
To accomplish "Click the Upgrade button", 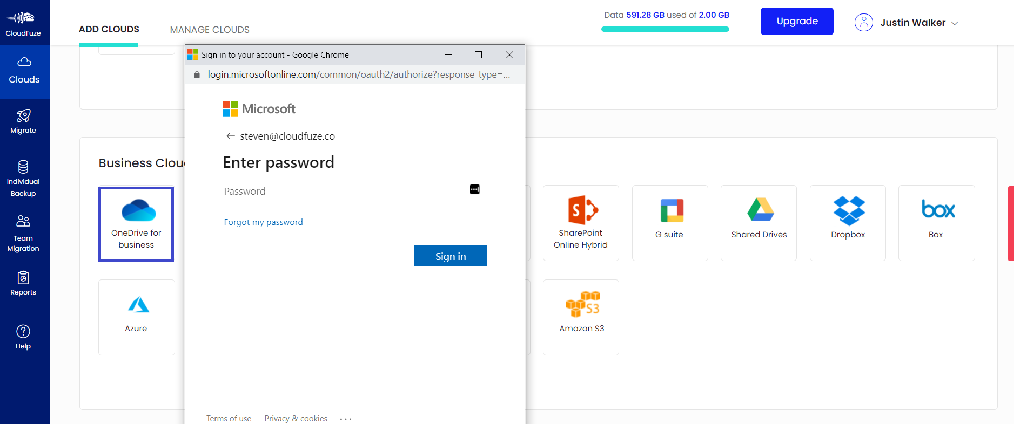I will point(797,21).
